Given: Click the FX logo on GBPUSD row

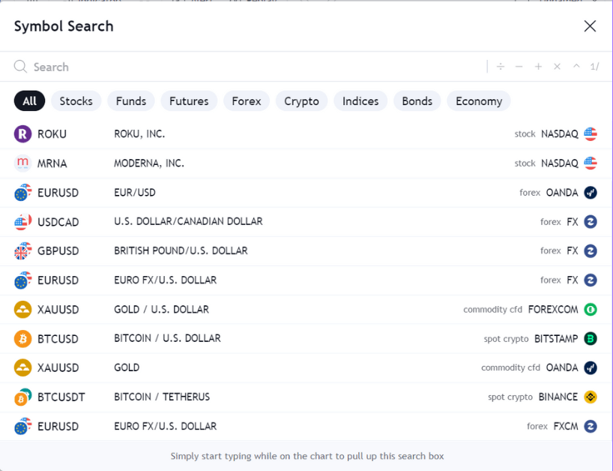Looking at the screenshot, I should (x=591, y=250).
